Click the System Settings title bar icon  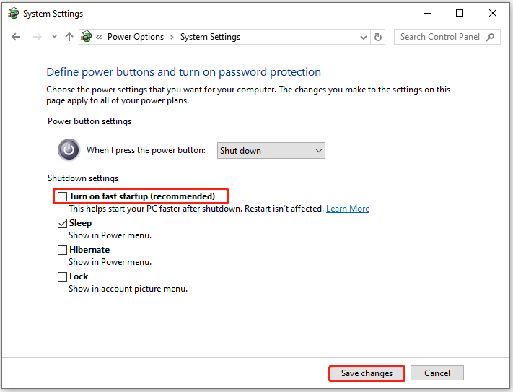[x=12, y=14]
